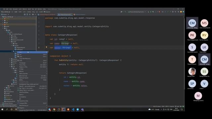212x119 pixels.
Task: Run the application with green play icon
Action: coord(148,12)
